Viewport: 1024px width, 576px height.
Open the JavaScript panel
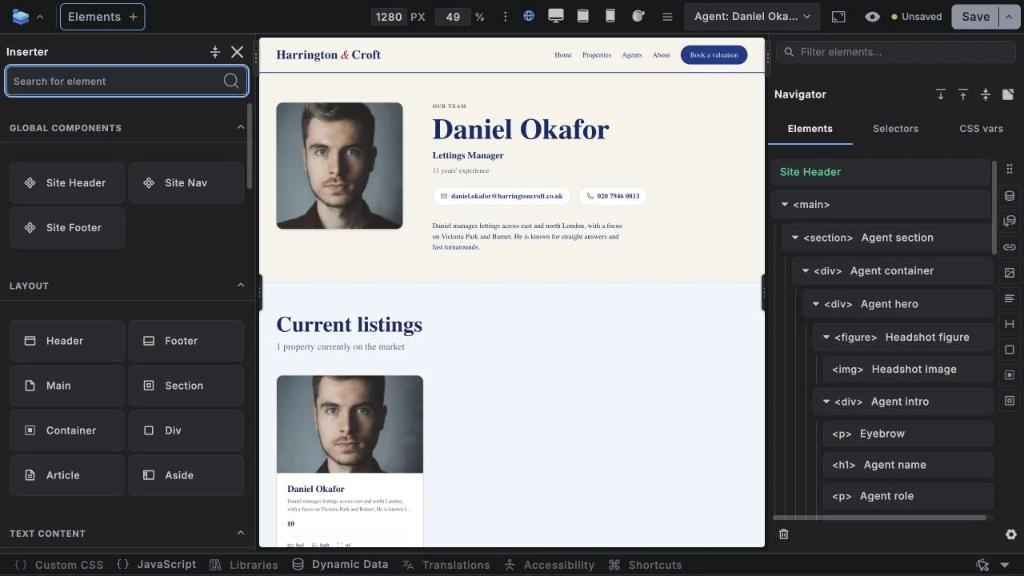tap(156, 564)
